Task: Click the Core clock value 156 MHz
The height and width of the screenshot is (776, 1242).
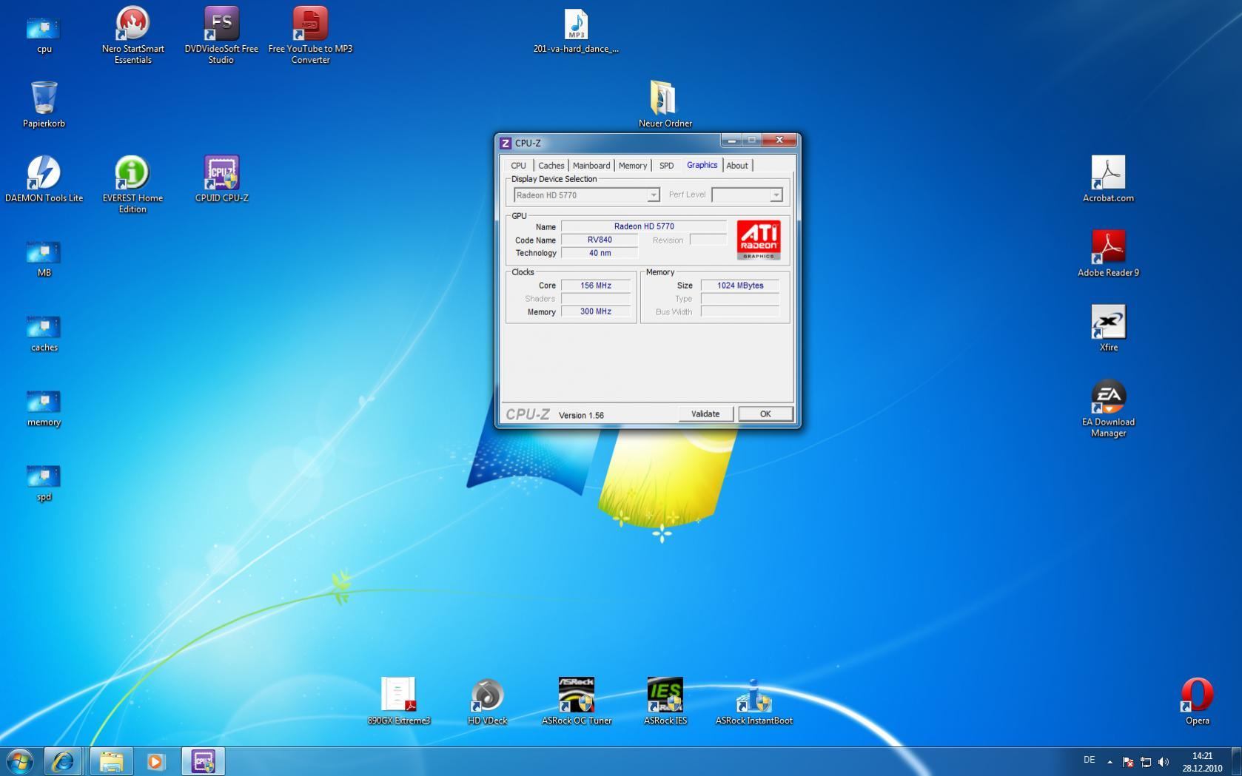Action: [x=596, y=286]
